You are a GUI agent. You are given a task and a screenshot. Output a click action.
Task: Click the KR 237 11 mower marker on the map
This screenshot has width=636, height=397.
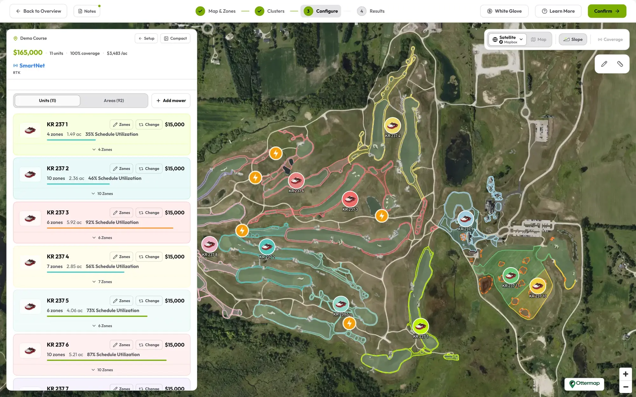511,276
